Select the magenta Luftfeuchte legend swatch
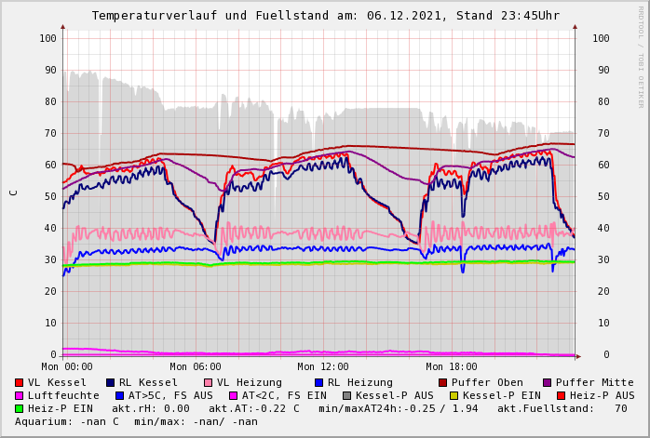The image size is (650, 438). tap(20, 395)
